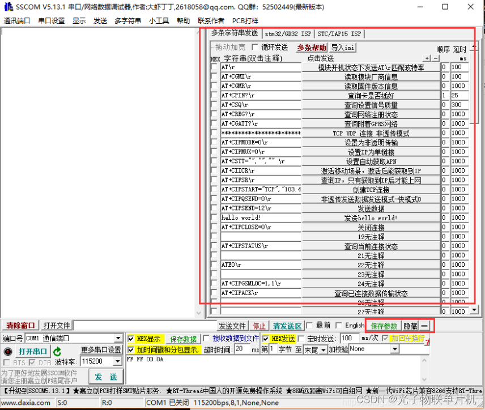Viewport: 485px width, 410px height.
Task: Toggle 加回车换行 checkbox
Action: [x=385, y=338]
